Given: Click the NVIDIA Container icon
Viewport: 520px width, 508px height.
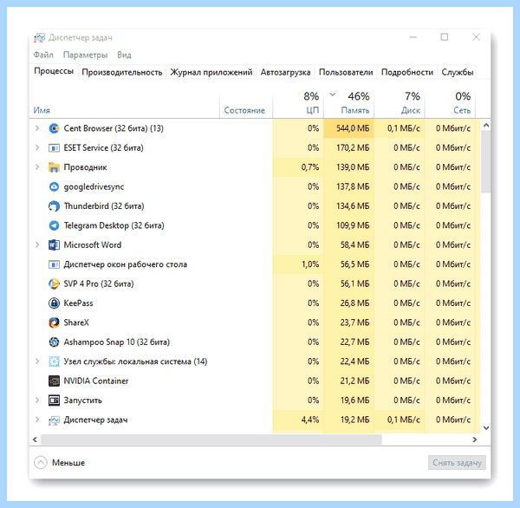Looking at the screenshot, I should [x=54, y=381].
